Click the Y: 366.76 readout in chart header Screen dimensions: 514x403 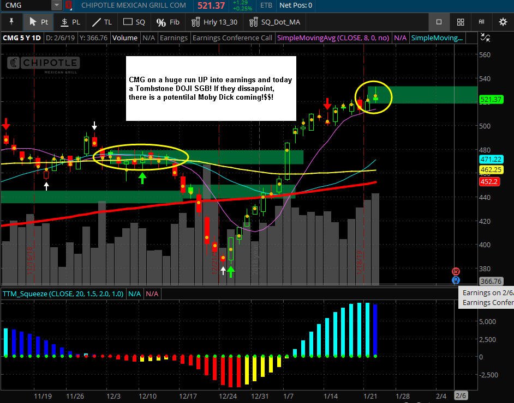pyautogui.click(x=94, y=38)
